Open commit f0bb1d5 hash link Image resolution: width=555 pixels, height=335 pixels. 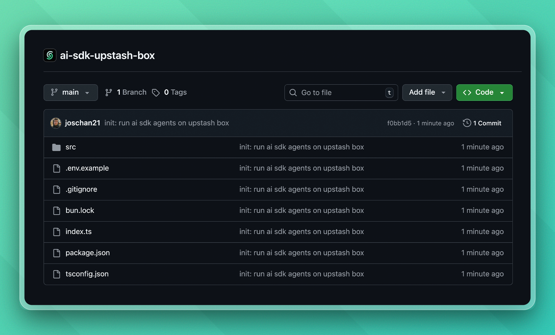coord(399,123)
